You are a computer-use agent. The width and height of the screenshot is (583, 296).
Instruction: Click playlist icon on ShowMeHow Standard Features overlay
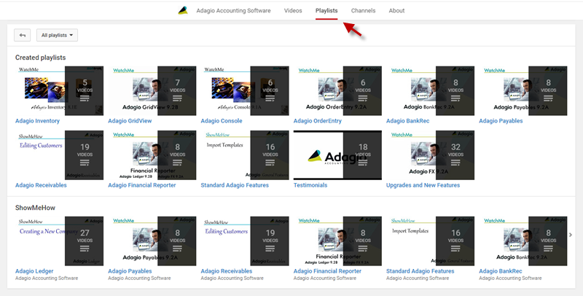(455, 249)
